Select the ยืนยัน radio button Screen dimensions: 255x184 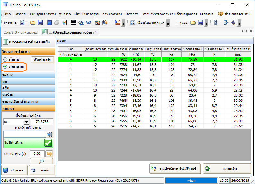[5, 60]
